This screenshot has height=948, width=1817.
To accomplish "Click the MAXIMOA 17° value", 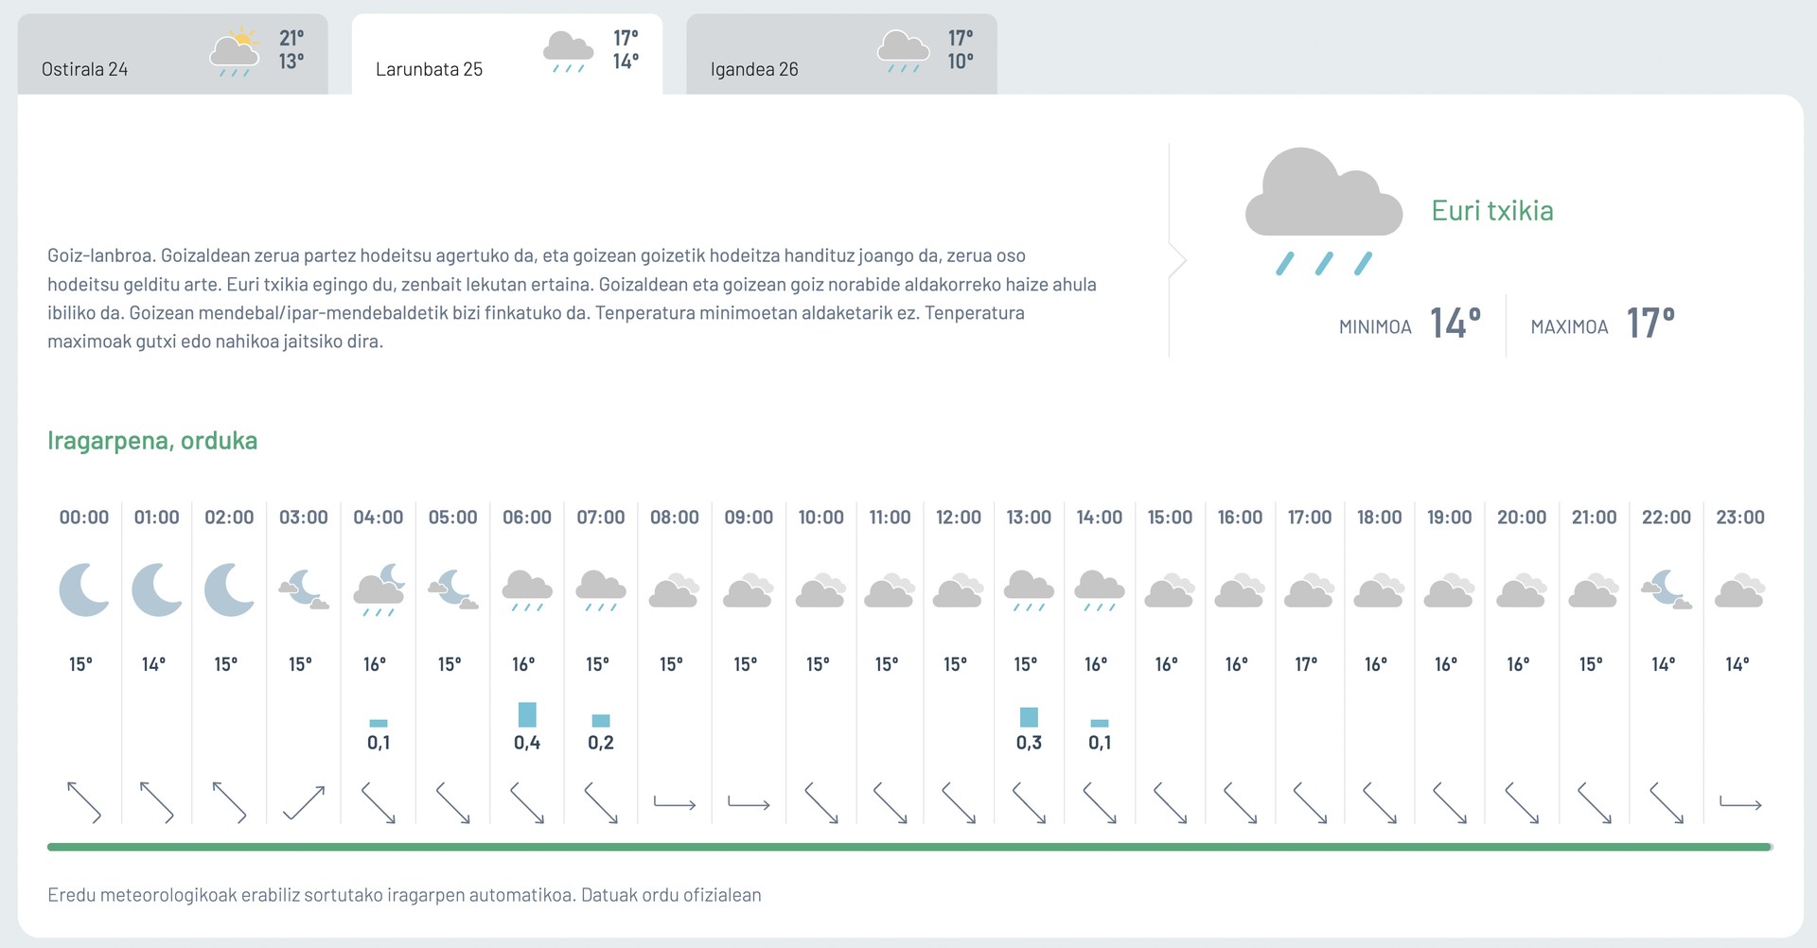I will (x=1651, y=324).
